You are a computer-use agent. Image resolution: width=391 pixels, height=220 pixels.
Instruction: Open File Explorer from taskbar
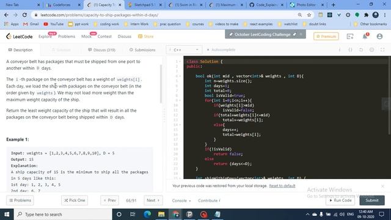click(x=161, y=215)
